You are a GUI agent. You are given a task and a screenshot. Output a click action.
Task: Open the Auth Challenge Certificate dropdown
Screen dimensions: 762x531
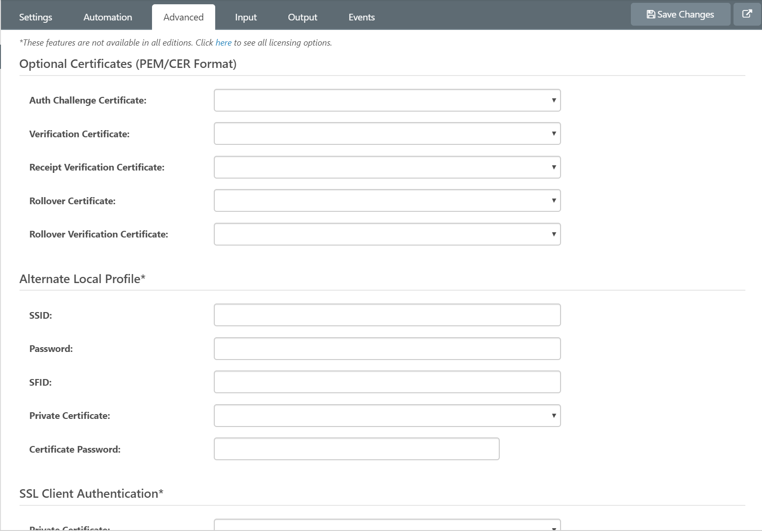tap(387, 100)
